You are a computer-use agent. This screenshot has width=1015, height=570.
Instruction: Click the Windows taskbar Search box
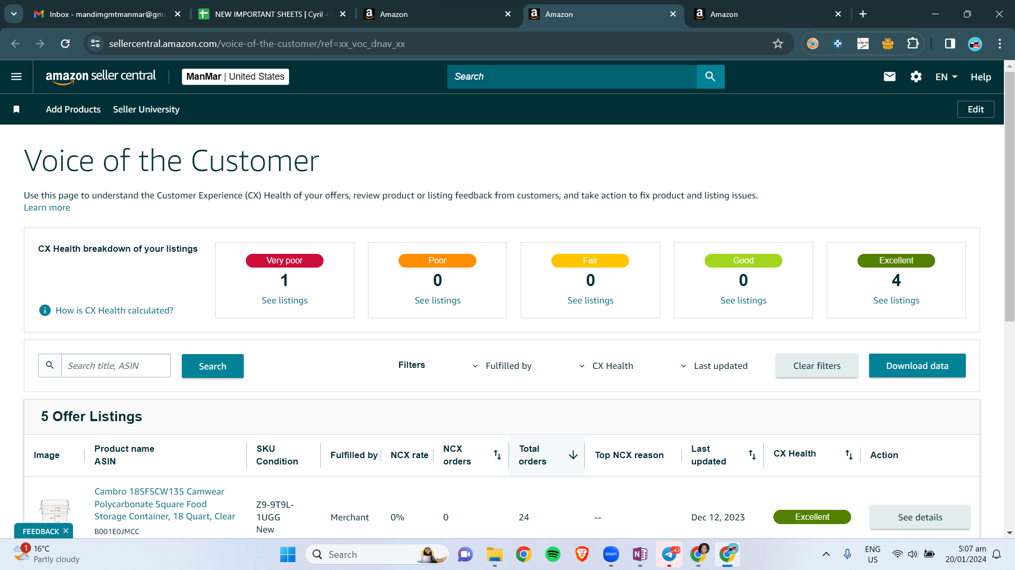(x=377, y=555)
